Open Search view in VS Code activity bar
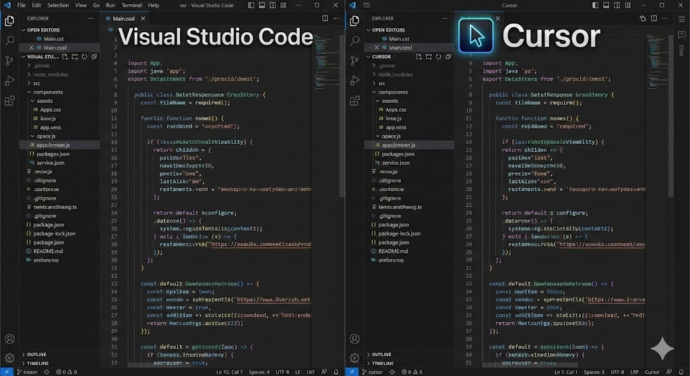Screen dimensions: 690x376 (9, 41)
